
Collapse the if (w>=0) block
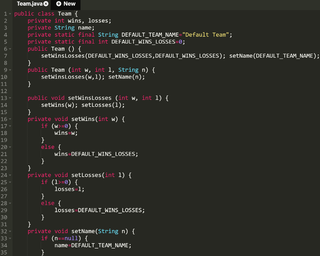tap(10, 126)
